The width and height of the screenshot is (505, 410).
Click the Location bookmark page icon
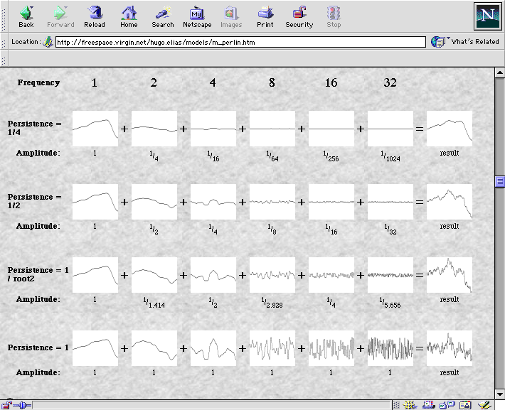[x=48, y=42]
